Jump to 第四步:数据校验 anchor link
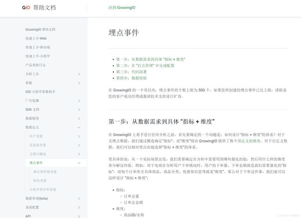This screenshot has height=218, width=301. tap(132, 78)
